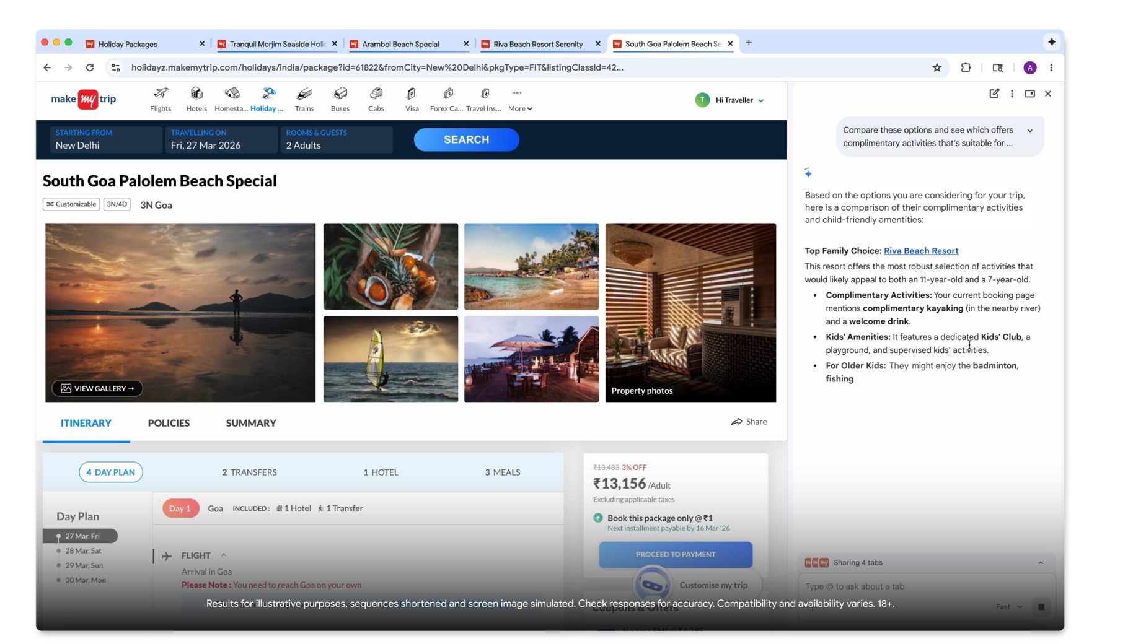Select 28 Mar, Sat in day plan
Screen dimensions: 1146x644
83,550
